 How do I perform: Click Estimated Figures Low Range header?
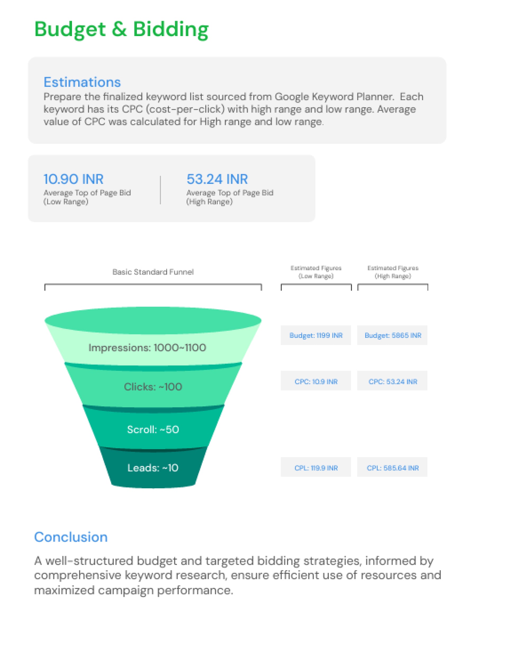pos(316,272)
